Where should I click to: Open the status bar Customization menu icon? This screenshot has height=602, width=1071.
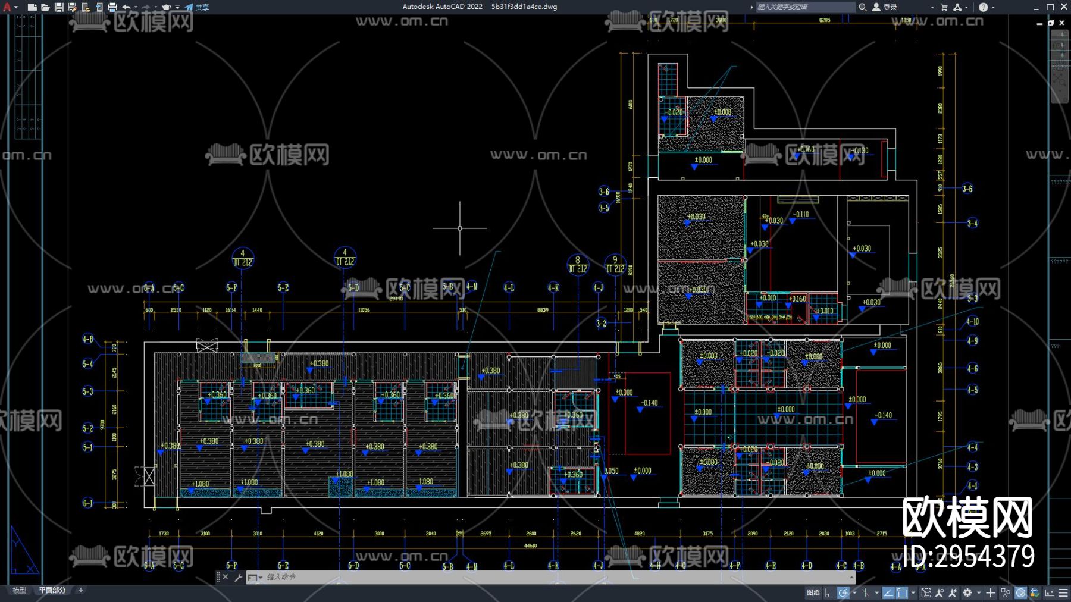click(x=1063, y=592)
